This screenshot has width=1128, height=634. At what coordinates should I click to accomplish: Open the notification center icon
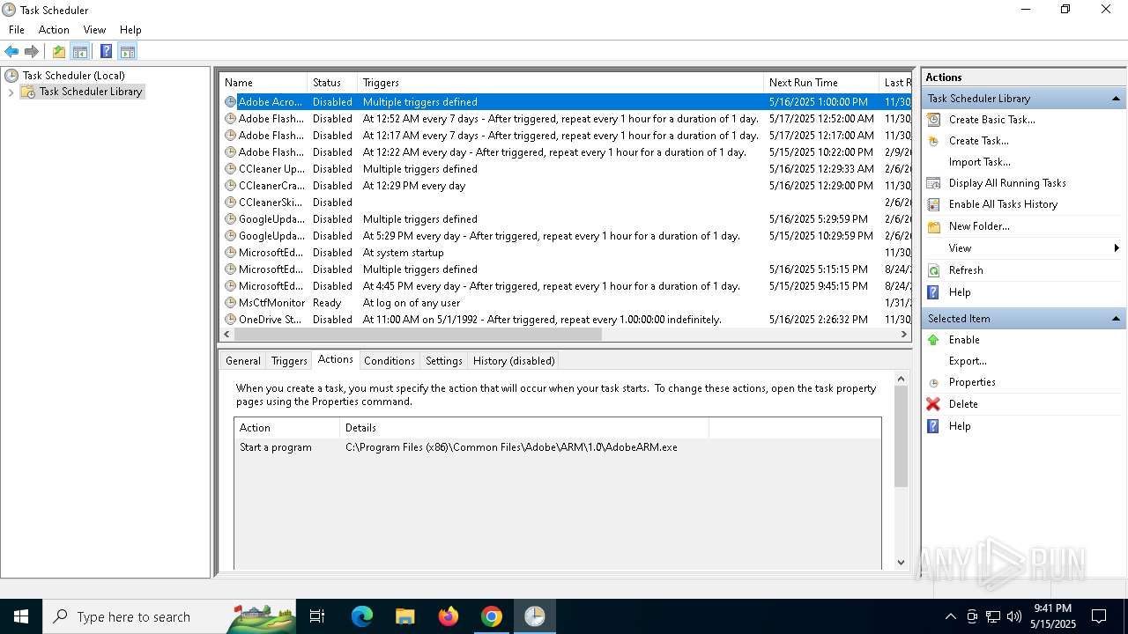[x=1099, y=616]
